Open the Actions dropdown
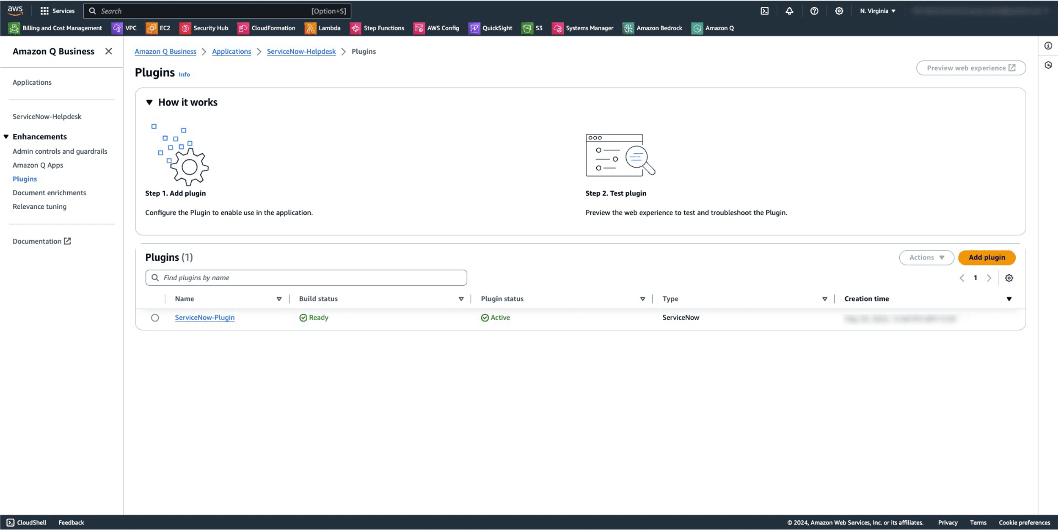 tap(926, 257)
